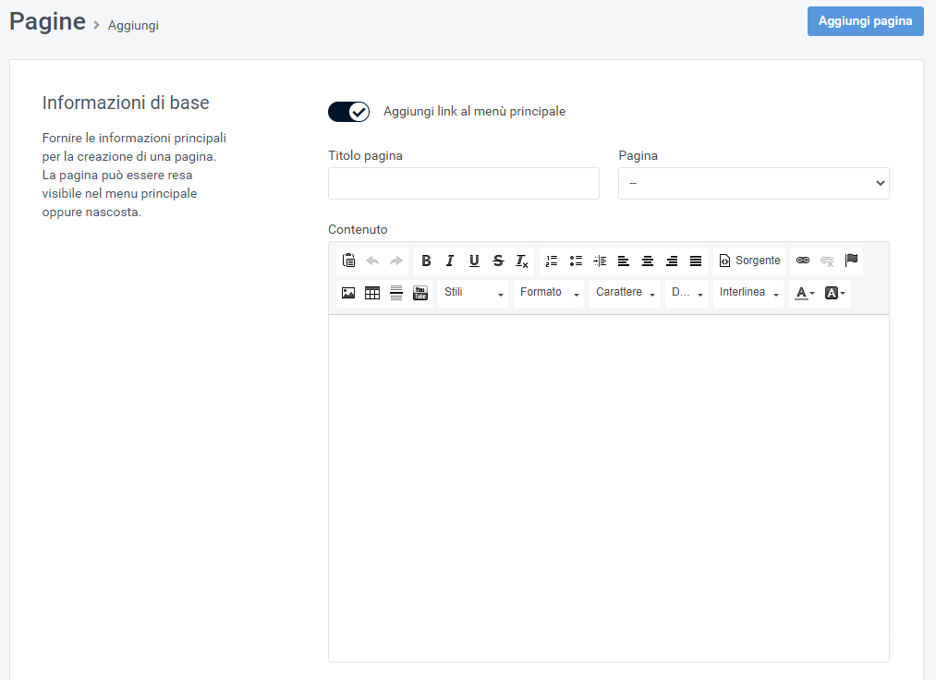Viewport: 936px width, 680px height.
Task: Insert a numbered list
Action: point(552,261)
